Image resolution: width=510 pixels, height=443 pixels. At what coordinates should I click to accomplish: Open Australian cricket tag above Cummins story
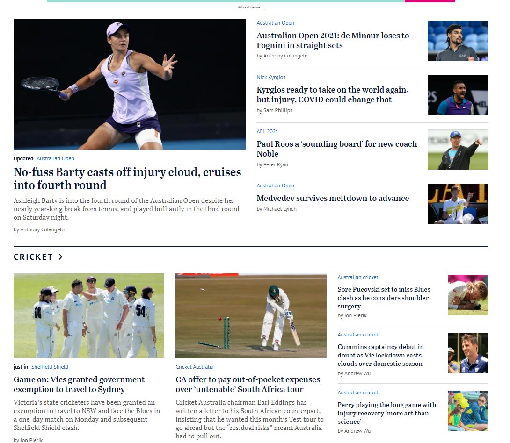tap(358, 335)
